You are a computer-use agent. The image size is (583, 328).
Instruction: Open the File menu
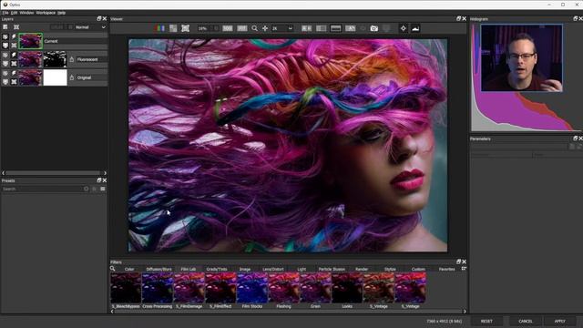5,13
